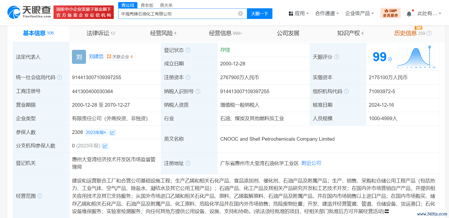This screenshot has height=218, width=449.
Task: Expand the 2023年报 year selector
Action: (x=96, y=133)
